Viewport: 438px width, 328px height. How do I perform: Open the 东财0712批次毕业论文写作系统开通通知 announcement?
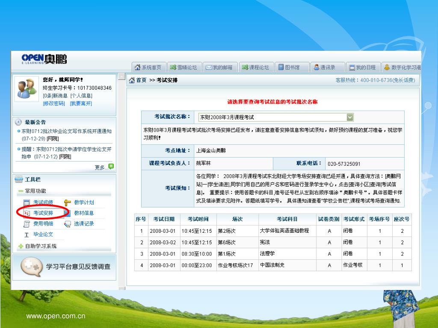pos(66,135)
